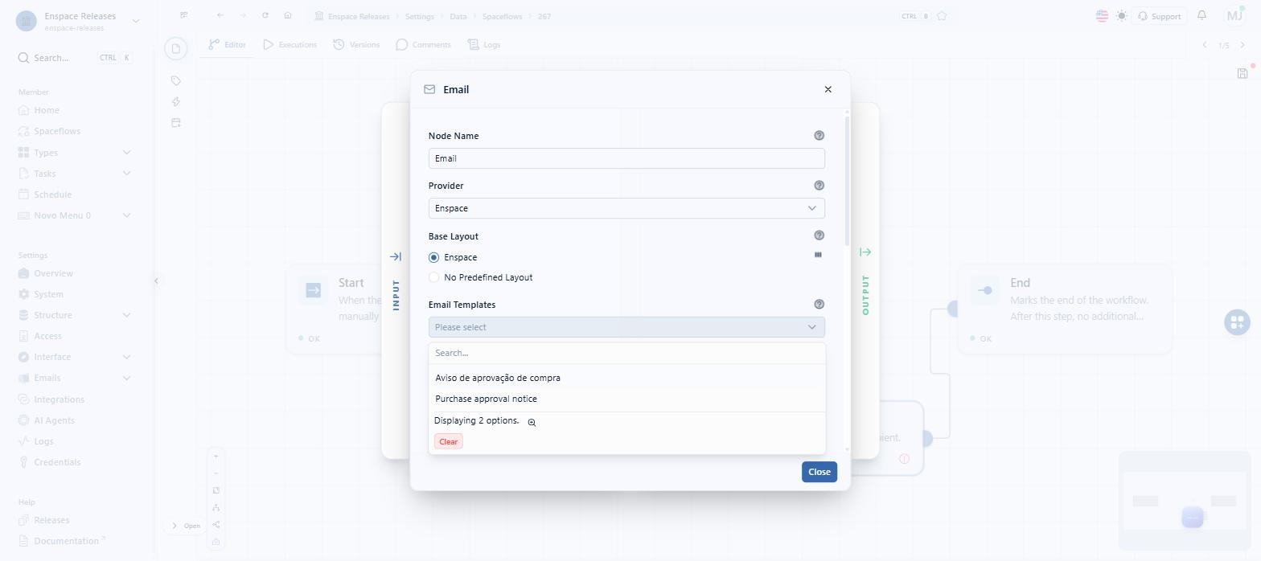Switch to the Comments tab
The image size is (1261, 561).
(423, 45)
